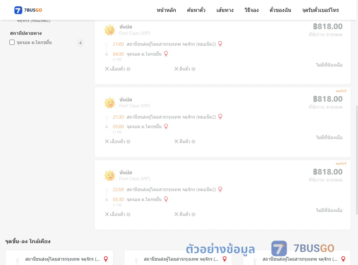
Task: Open the จุดรับตั๋วเบอร์โทร menu item
Action: click(x=320, y=10)
